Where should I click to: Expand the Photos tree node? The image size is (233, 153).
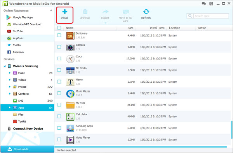10,87
